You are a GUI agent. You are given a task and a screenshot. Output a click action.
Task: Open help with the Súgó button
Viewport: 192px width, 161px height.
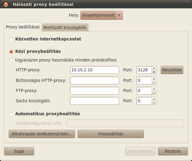pyautogui.click(x=19, y=151)
